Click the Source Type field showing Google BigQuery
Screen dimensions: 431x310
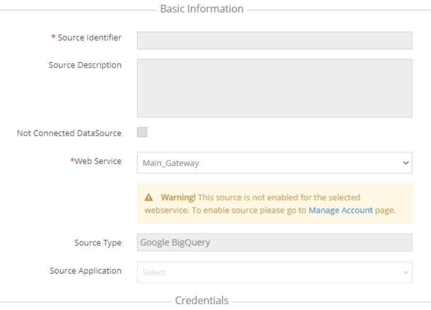[x=274, y=242]
